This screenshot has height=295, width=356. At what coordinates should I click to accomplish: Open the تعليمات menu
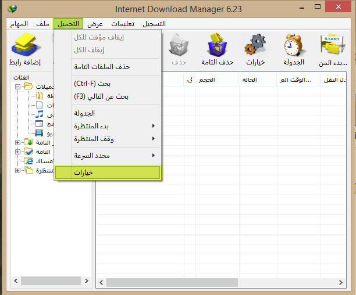123,24
